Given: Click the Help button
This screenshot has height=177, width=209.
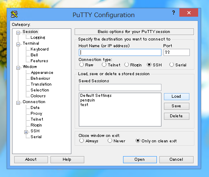Looking at the screenshot, I should [67, 159].
